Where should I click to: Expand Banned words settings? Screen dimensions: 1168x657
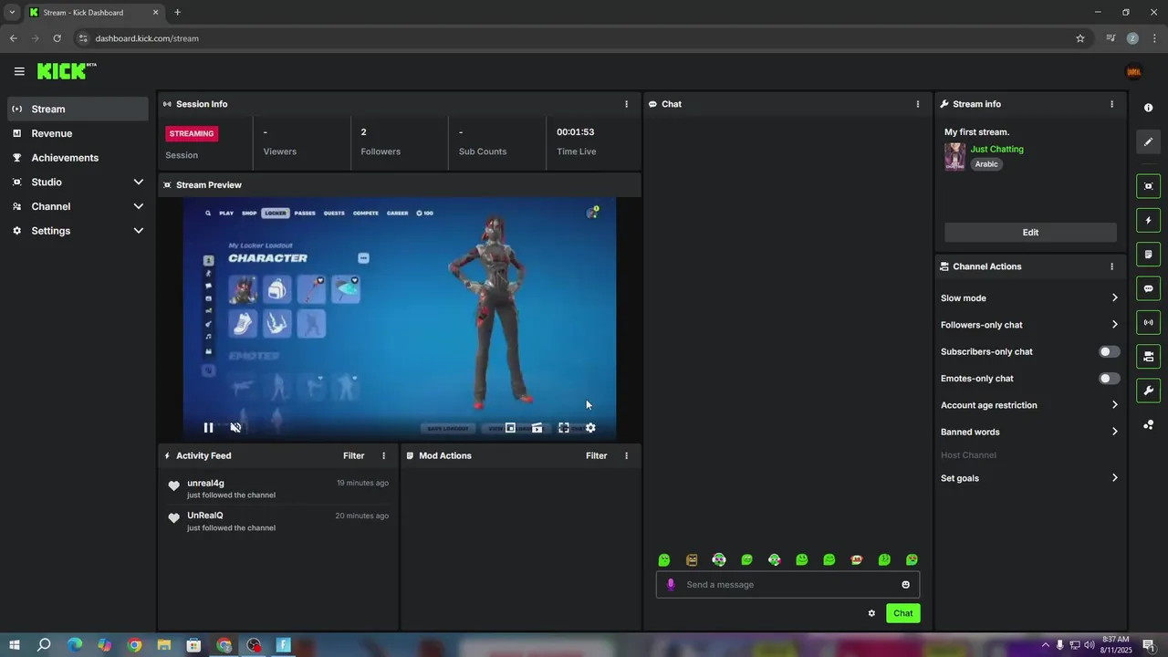coord(1030,432)
